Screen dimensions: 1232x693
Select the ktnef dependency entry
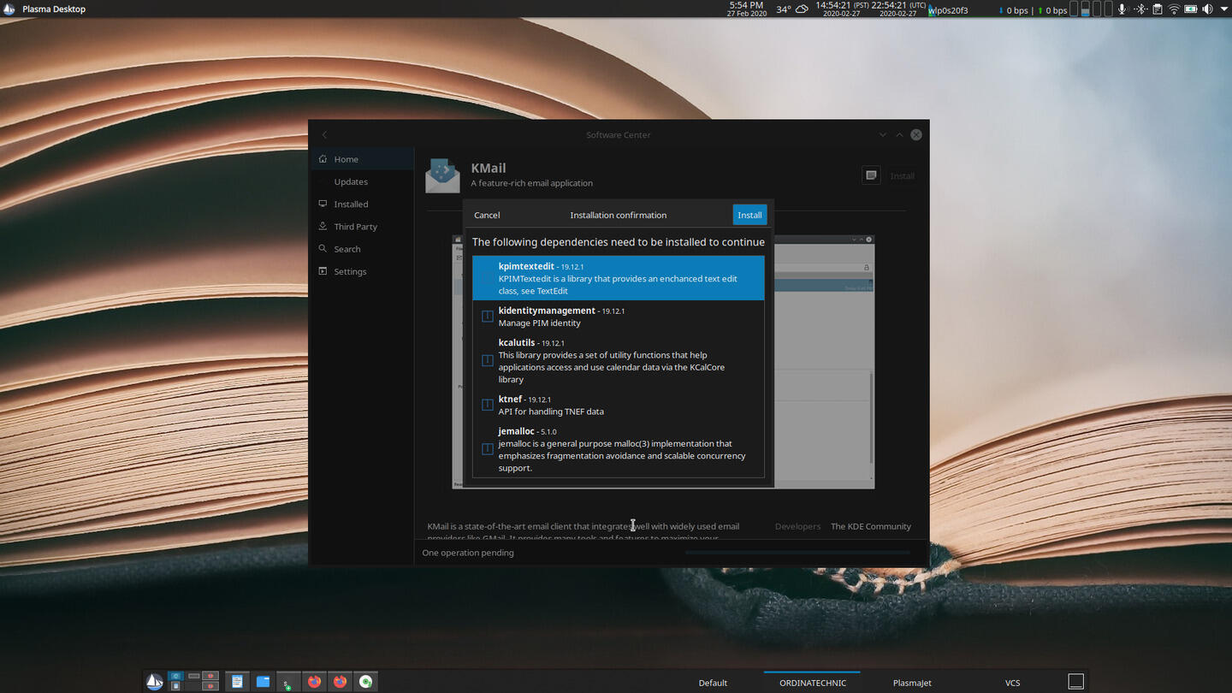(x=619, y=405)
